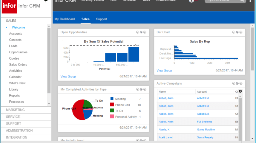Click the tallest bar in Sales Potential chart
The image size is (256, 143).
point(134,54)
